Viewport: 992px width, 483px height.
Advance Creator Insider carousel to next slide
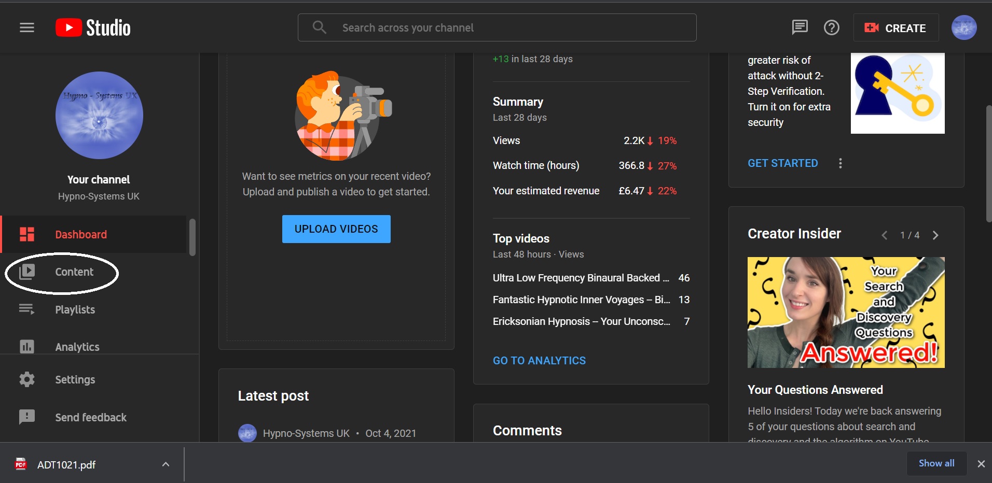coord(936,235)
